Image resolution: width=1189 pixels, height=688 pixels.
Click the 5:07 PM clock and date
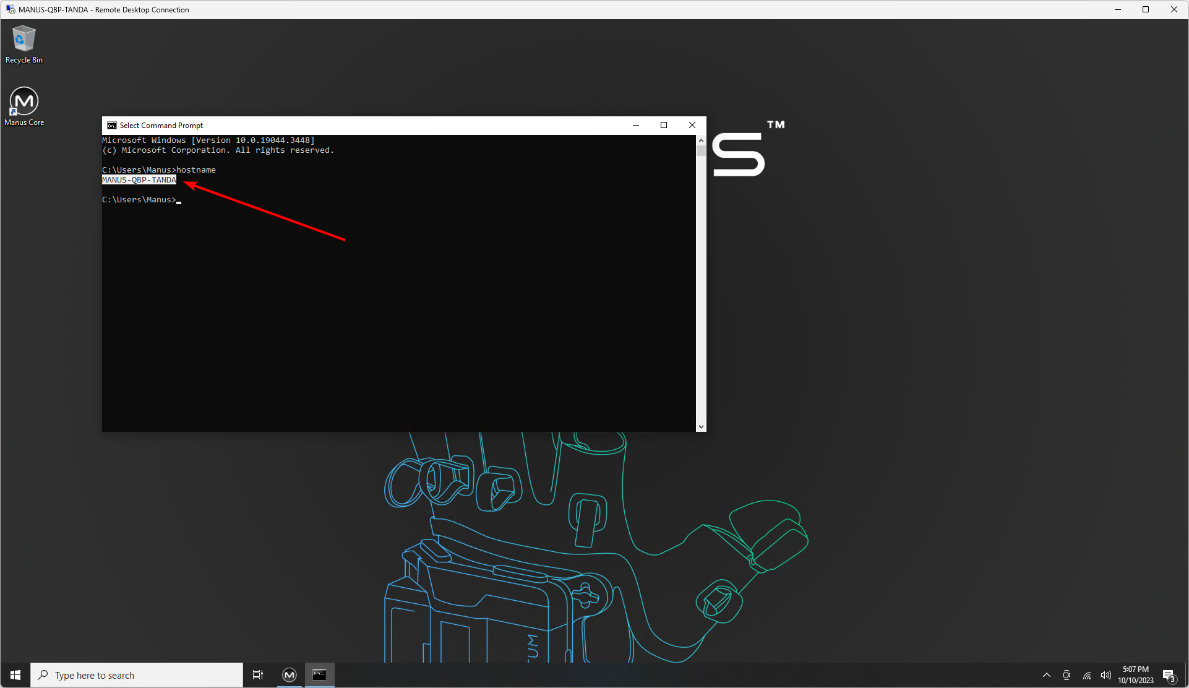click(x=1135, y=675)
